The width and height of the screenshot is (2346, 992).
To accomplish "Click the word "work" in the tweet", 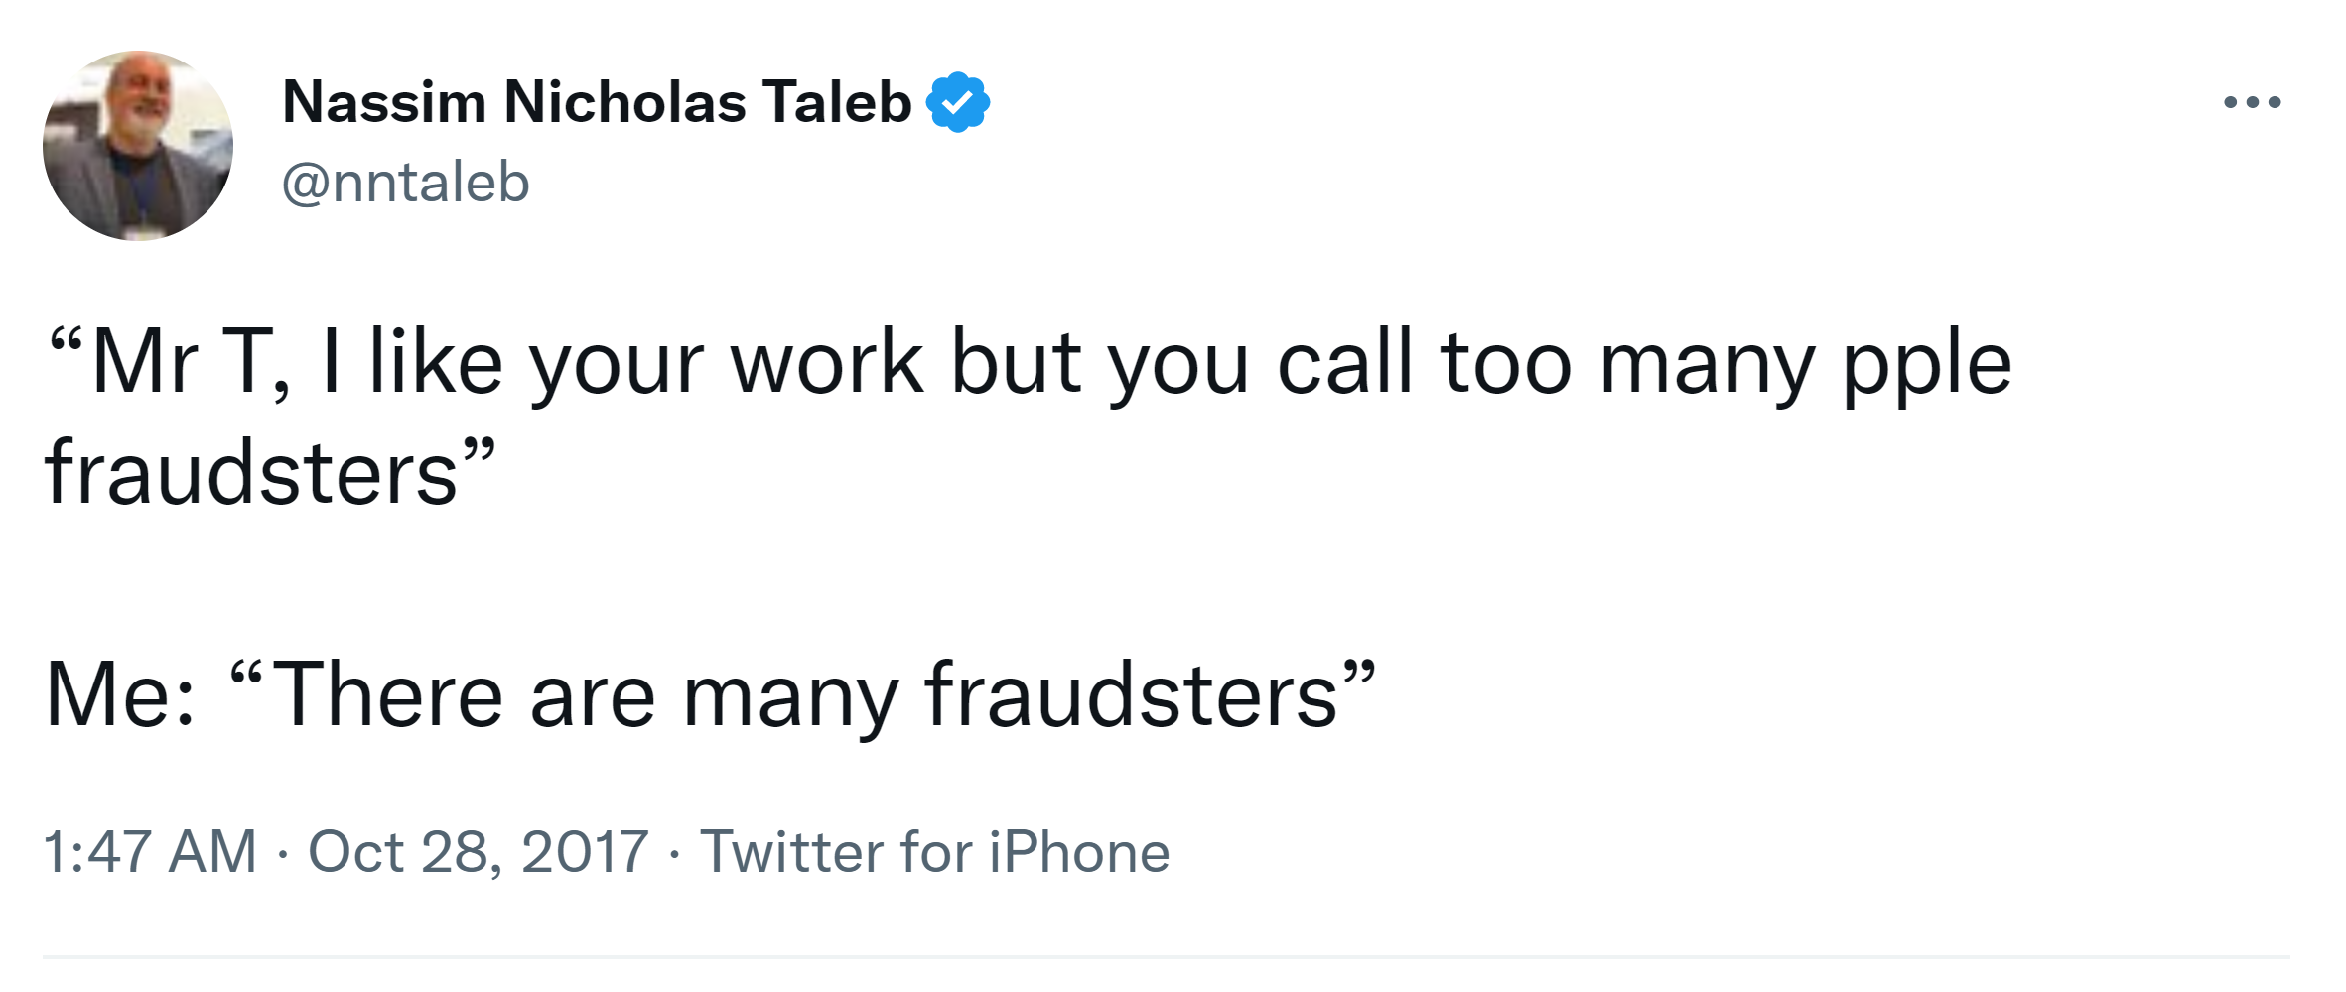I will [x=827, y=364].
